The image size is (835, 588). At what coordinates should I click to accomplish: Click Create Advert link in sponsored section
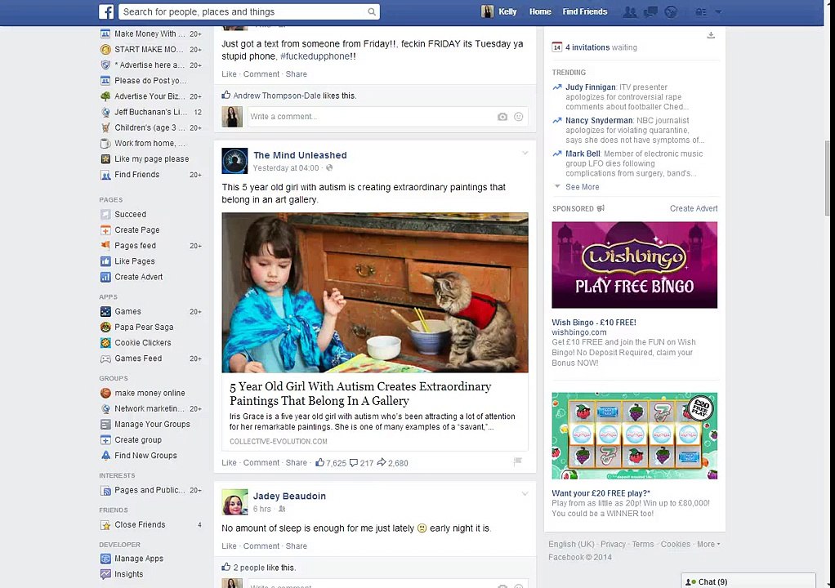click(694, 208)
